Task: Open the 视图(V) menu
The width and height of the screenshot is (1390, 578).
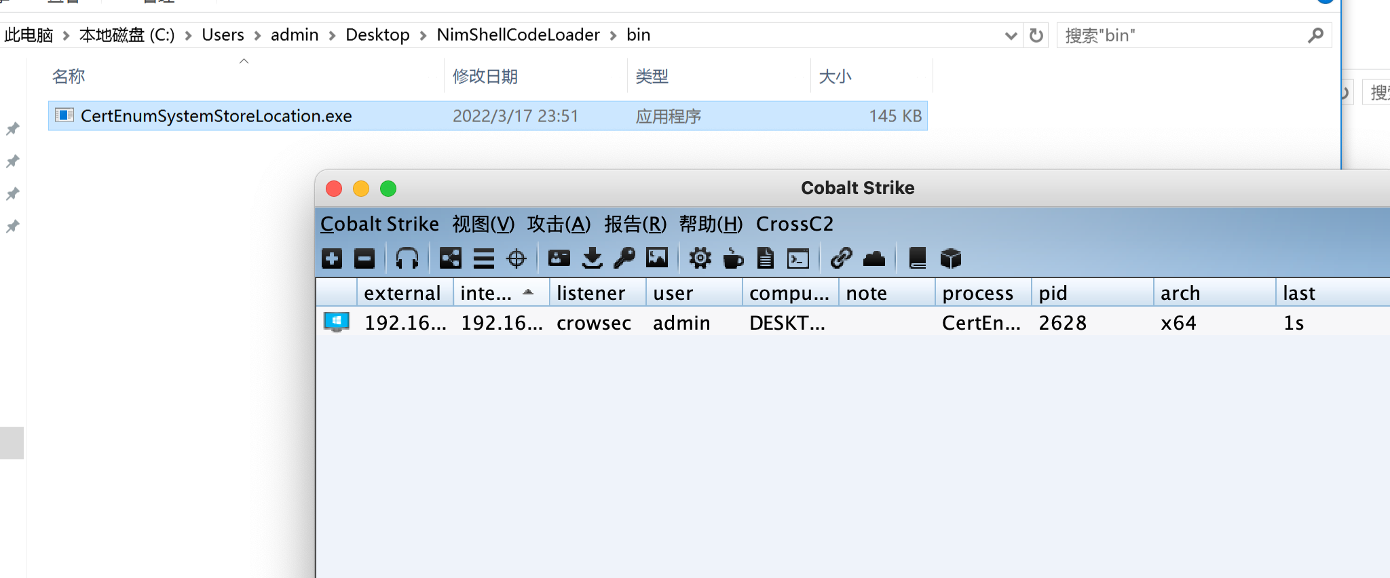Action: tap(483, 224)
